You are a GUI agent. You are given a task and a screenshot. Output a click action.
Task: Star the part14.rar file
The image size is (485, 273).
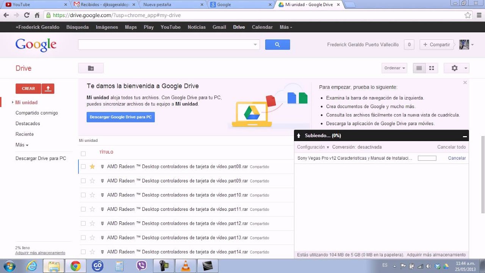pyautogui.click(x=92, y=252)
